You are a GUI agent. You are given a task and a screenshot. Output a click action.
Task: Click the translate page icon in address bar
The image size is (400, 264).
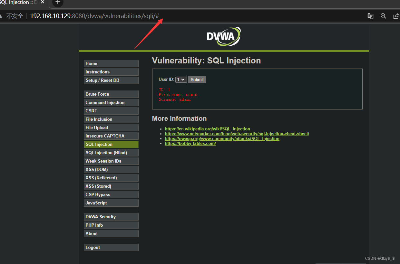click(x=370, y=16)
